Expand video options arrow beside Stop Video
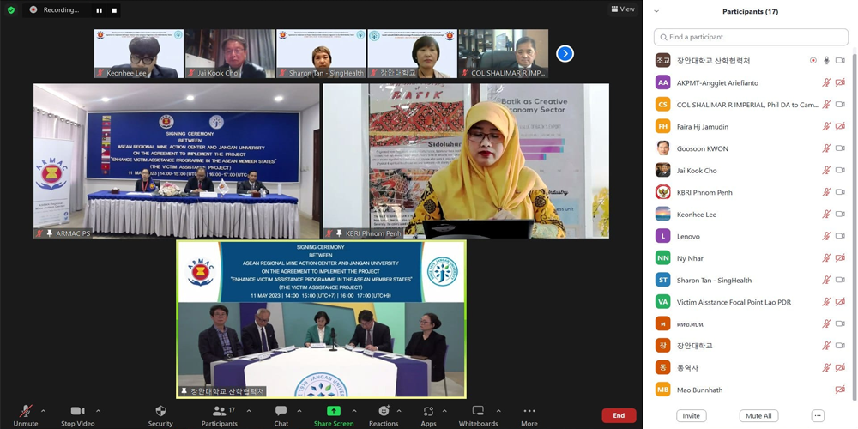The width and height of the screenshot is (858, 429). tap(98, 410)
